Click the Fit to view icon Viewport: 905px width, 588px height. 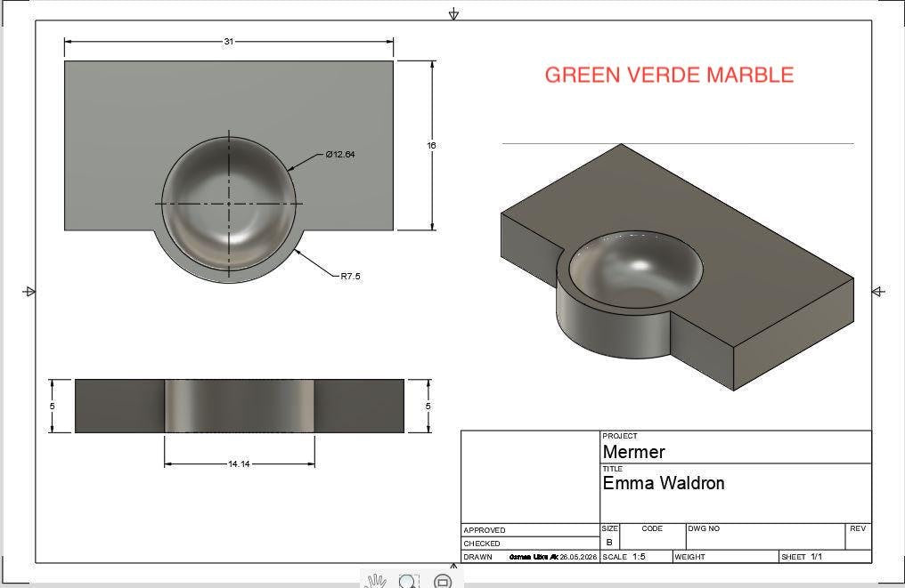(x=443, y=581)
